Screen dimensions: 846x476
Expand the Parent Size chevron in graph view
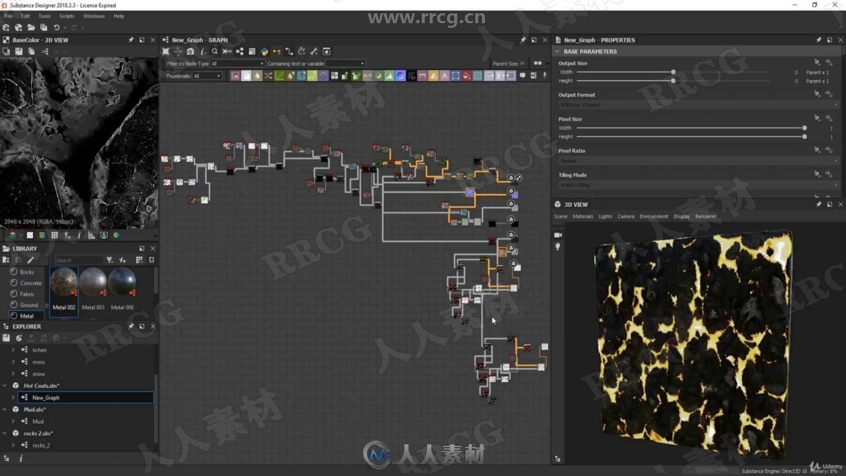pyautogui.click(x=522, y=63)
